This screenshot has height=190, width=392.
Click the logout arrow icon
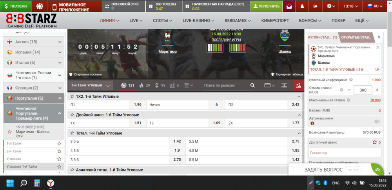[315, 6]
